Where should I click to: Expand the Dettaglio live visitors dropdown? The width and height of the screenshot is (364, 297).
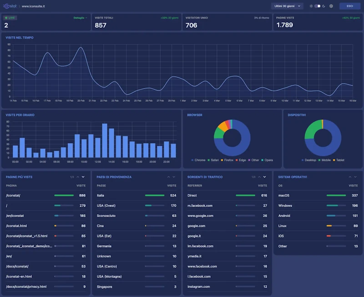tap(80, 18)
